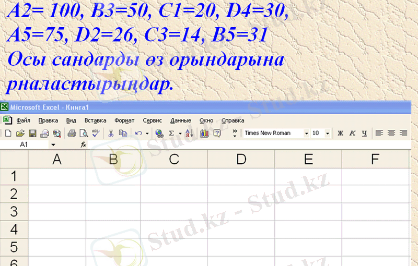
Task: Open the Name Box dropdown arrow
Action: 53,144
